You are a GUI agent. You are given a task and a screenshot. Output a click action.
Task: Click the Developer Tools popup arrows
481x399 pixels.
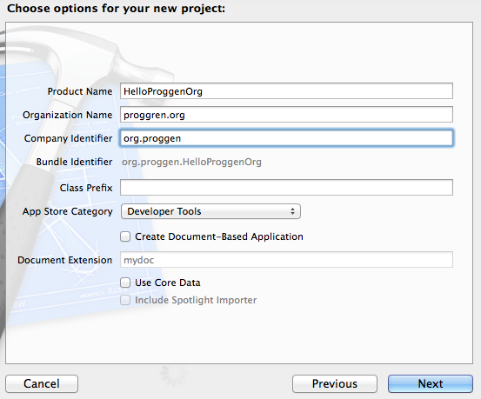click(292, 211)
